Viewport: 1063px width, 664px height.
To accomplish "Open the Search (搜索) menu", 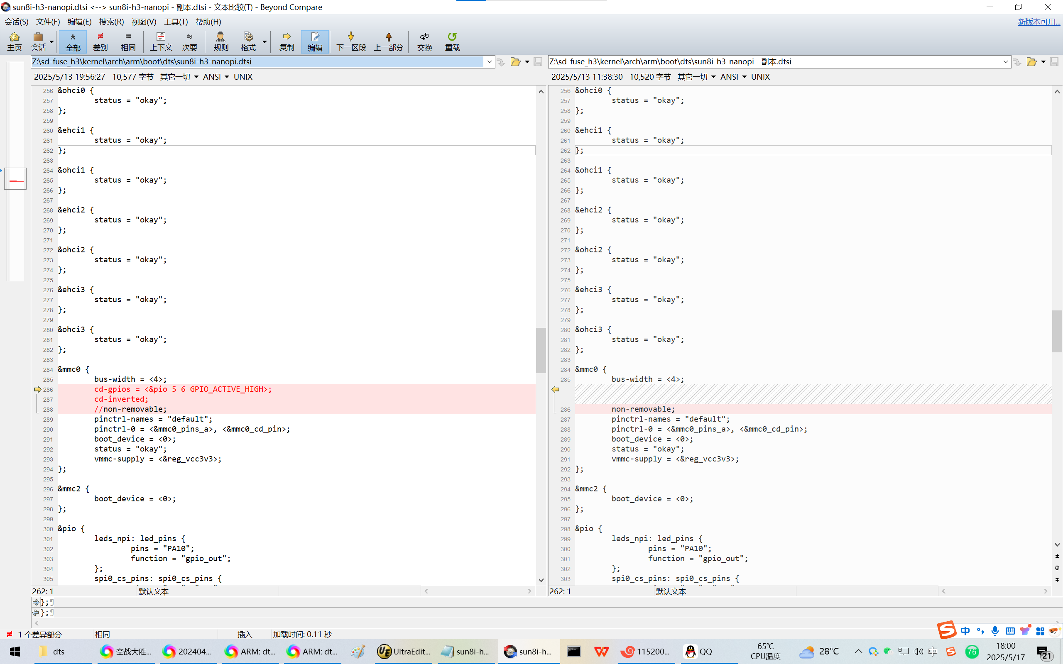I will point(111,22).
